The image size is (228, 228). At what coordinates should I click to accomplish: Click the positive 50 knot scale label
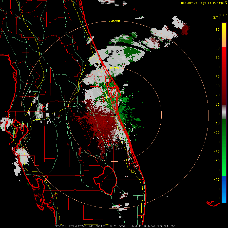click(x=218, y=67)
